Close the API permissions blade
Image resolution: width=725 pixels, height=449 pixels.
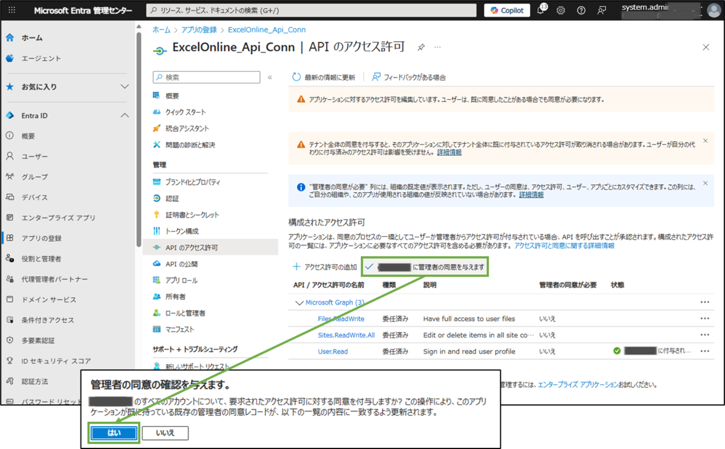(706, 47)
